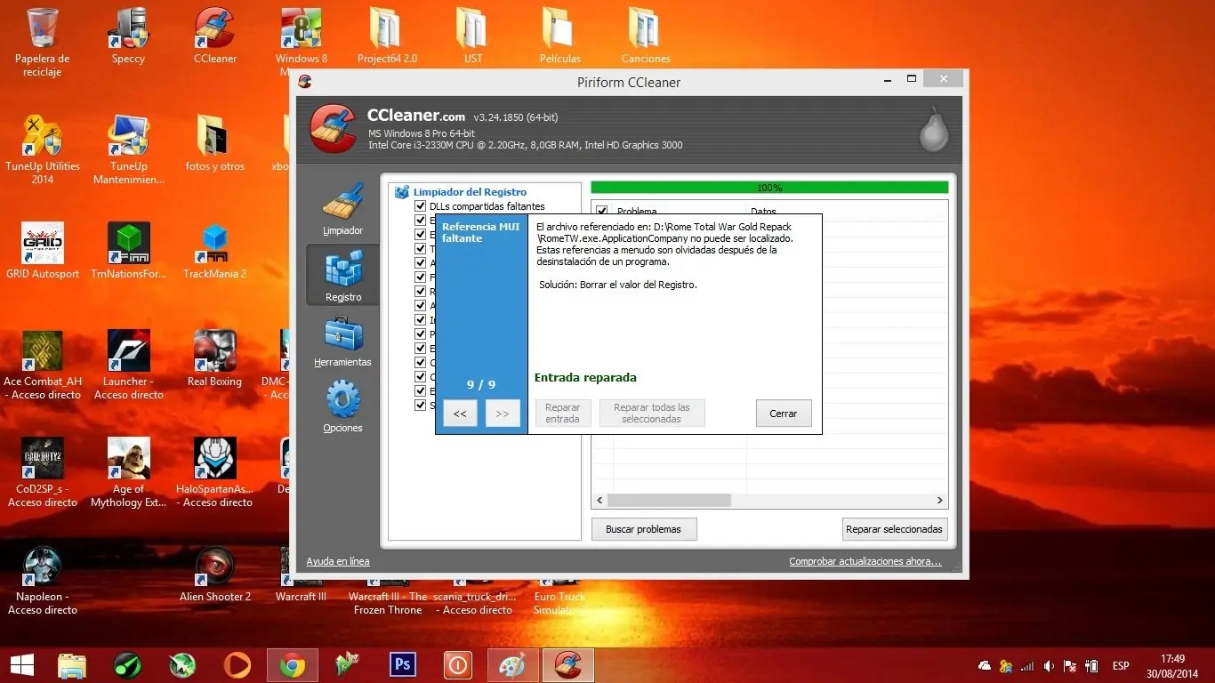
Task: Click the results scrollbar right arrow
Action: point(940,501)
